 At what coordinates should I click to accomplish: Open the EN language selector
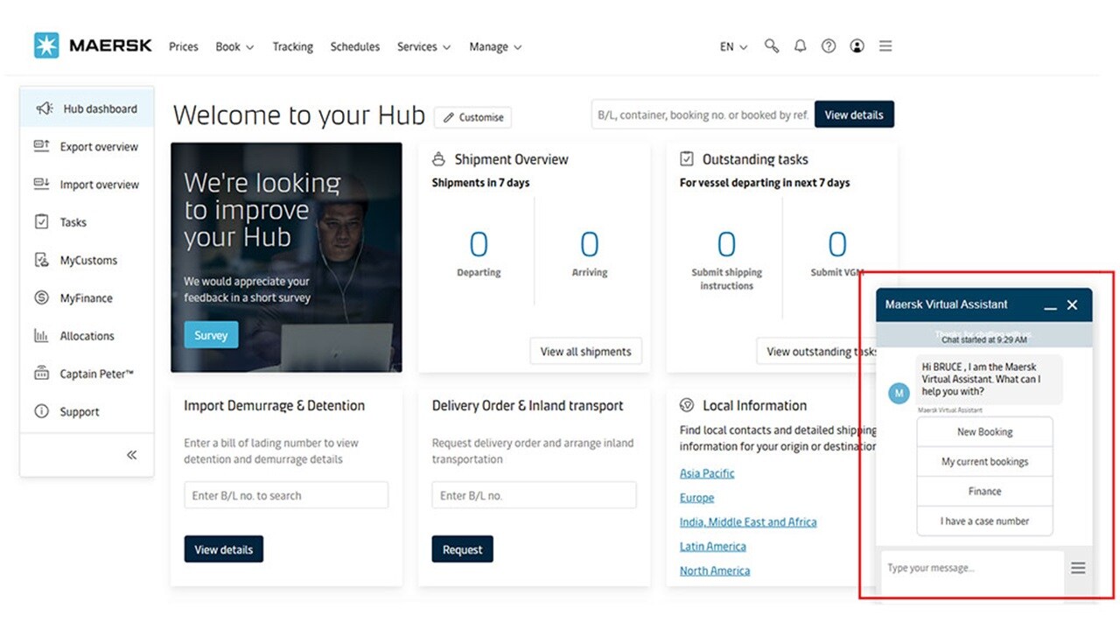click(733, 47)
